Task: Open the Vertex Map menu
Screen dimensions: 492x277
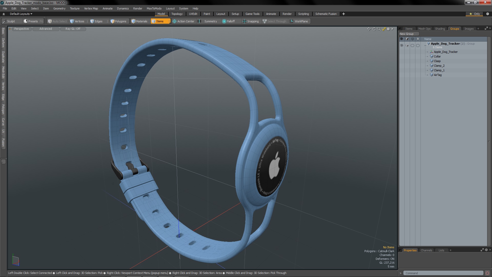Action: [x=91, y=8]
